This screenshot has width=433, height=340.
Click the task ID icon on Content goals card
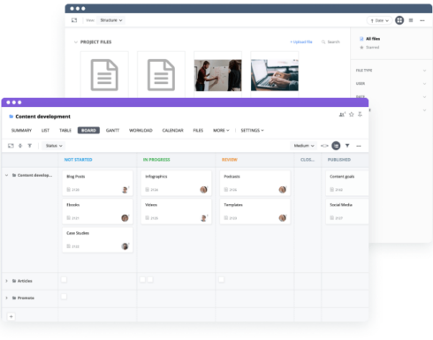coord(332,190)
